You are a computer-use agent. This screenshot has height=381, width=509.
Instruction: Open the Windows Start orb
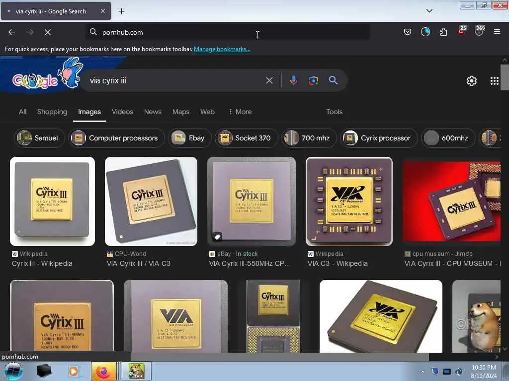[x=13, y=371]
